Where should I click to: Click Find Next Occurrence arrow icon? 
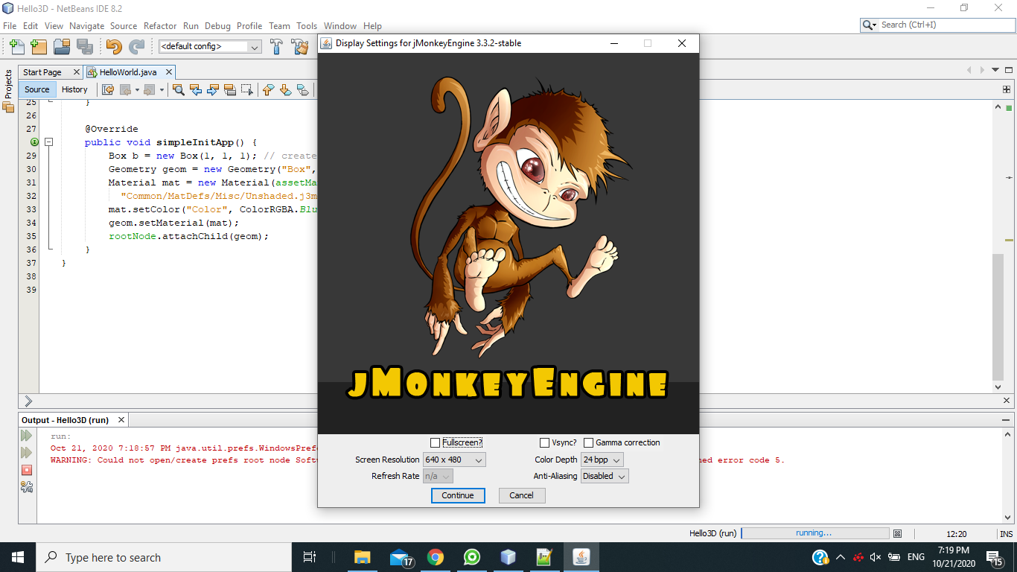point(213,89)
